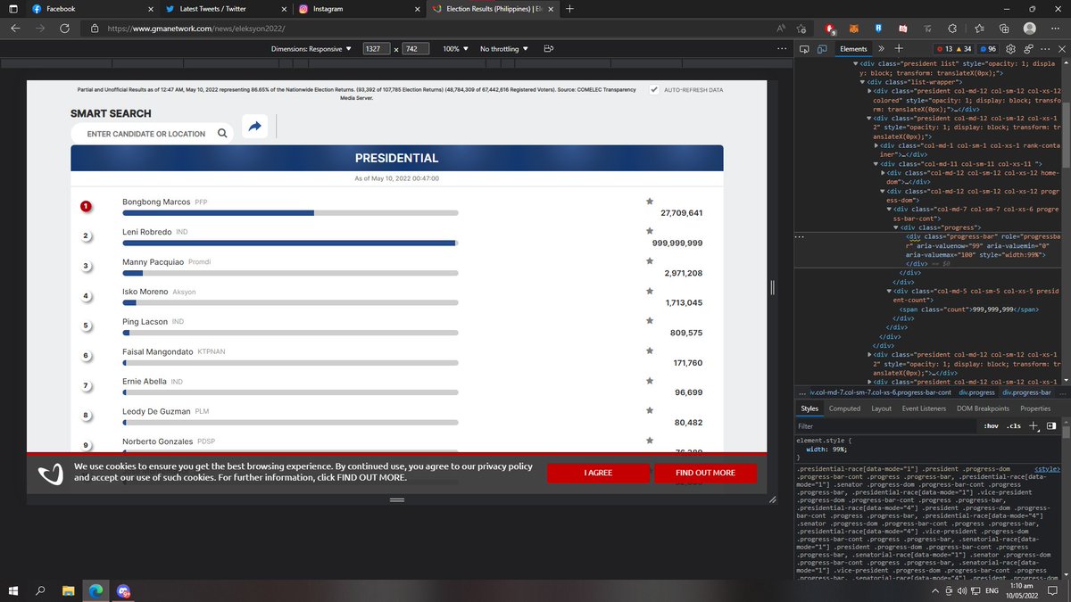Click the volume icon in system tray
This screenshot has width=1071, height=602.
963,592
